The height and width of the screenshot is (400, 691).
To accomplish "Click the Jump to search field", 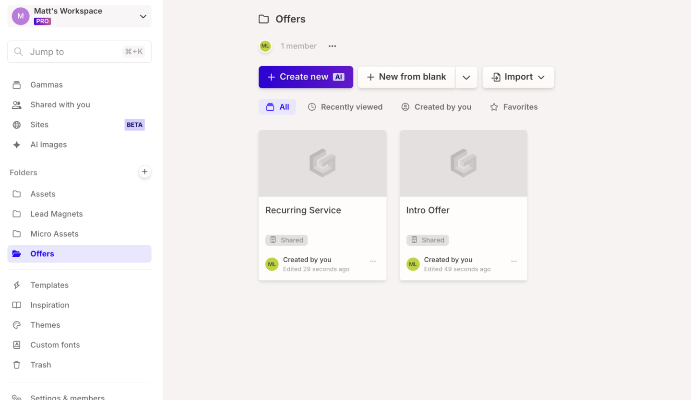I will (79, 52).
